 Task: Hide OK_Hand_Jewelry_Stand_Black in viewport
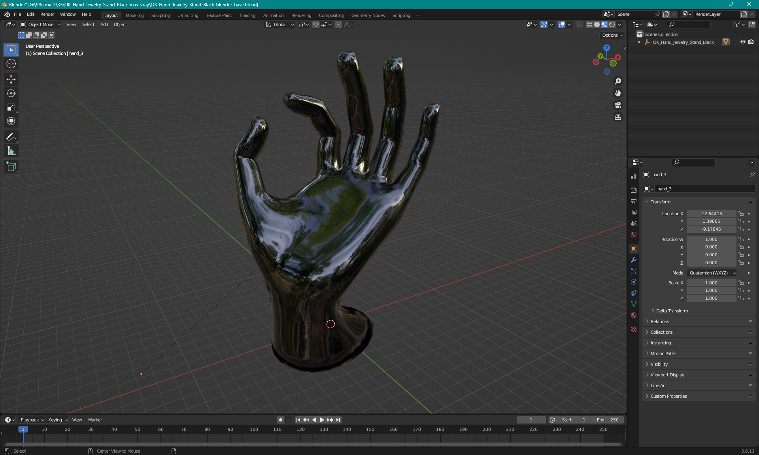click(x=743, y=42)
